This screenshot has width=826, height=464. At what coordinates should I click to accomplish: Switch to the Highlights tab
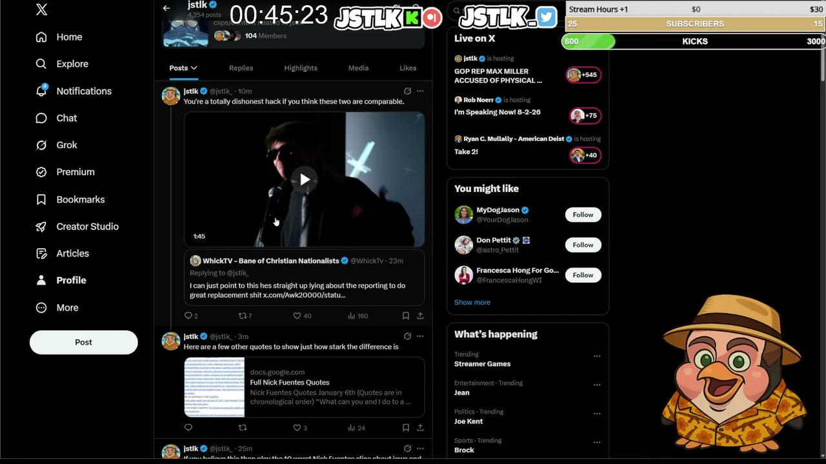coord(301,68)
